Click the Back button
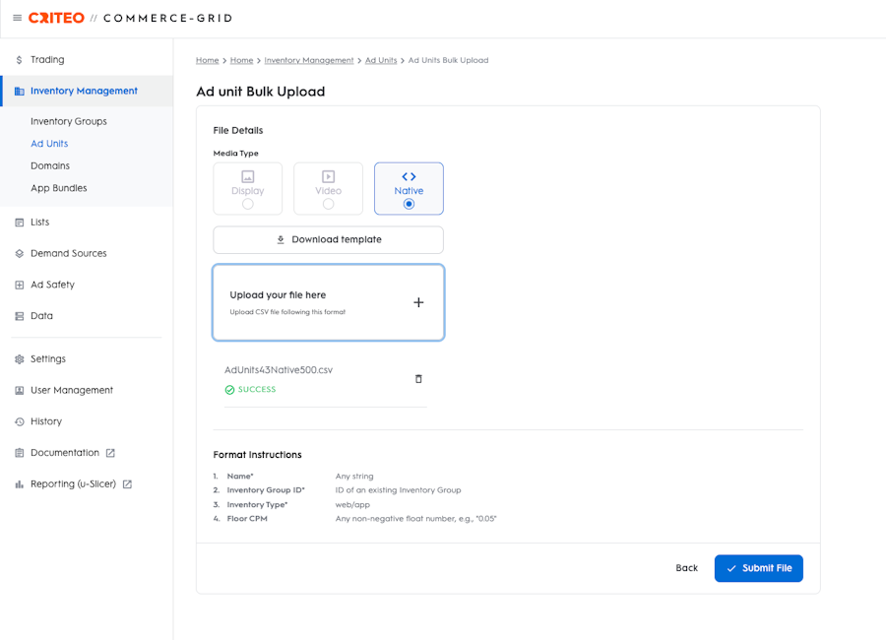The height and width of the screenshot is (640, 886). pyautogui.click(x=686, y=568)
